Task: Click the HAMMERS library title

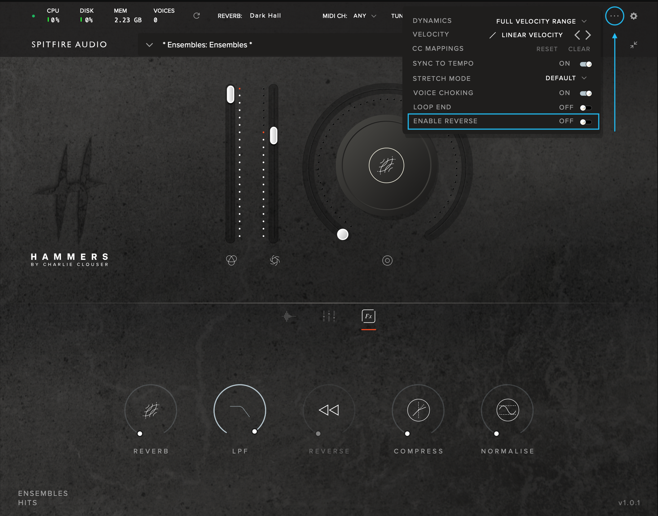Action: click(70, 257)
